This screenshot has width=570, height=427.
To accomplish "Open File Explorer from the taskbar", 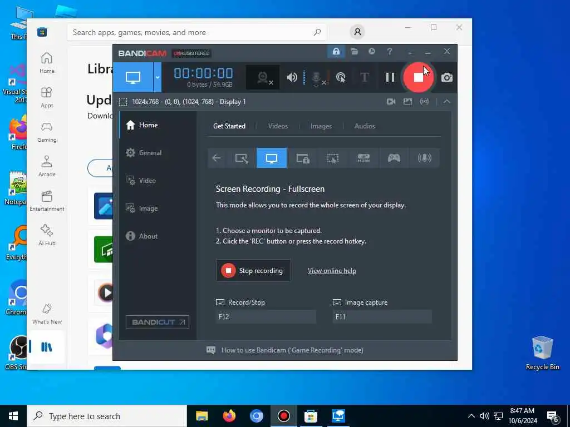I will pos(202,416).
